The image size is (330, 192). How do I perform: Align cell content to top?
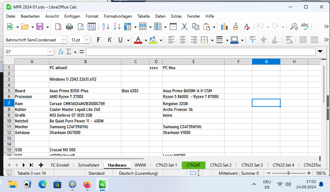(x=252, y=40)
